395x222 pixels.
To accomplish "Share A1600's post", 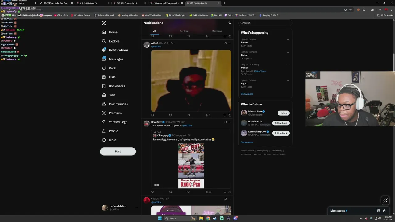I will pos(230,115).
